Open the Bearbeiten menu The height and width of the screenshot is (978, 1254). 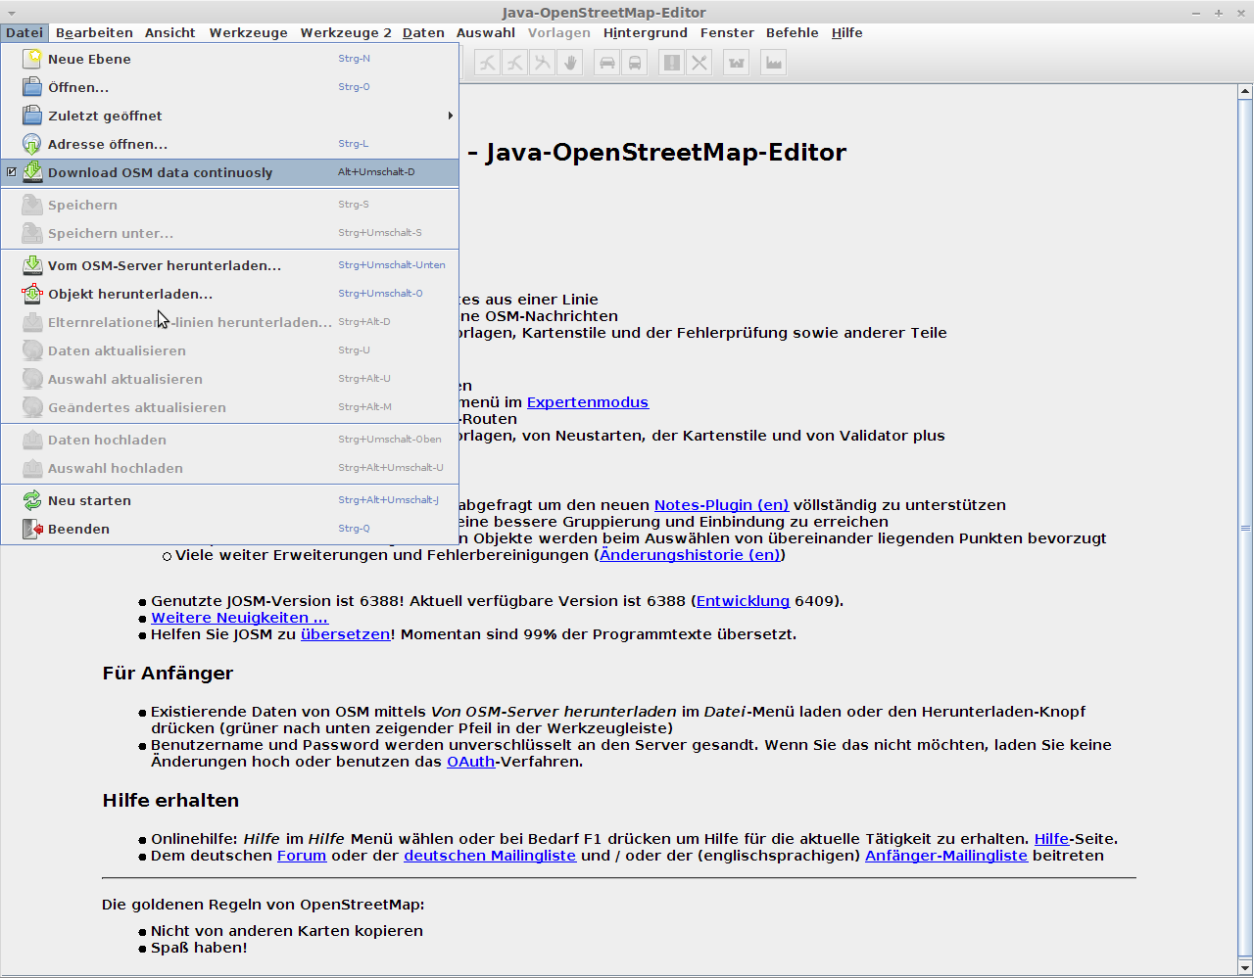[94, 32]
